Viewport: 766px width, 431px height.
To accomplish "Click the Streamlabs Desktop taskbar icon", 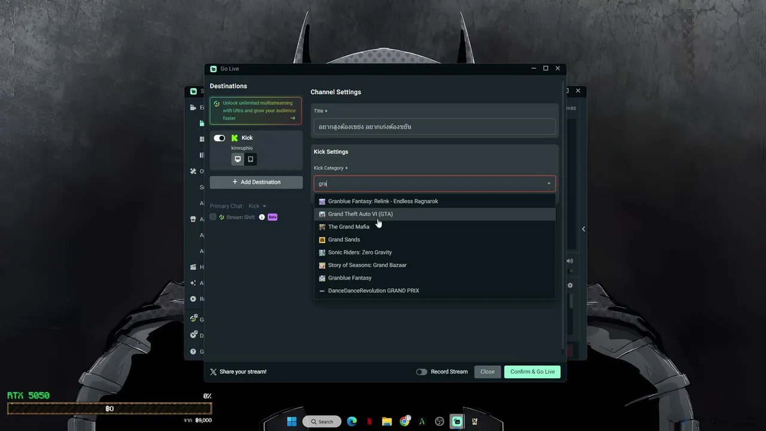I will click(457, 421).
